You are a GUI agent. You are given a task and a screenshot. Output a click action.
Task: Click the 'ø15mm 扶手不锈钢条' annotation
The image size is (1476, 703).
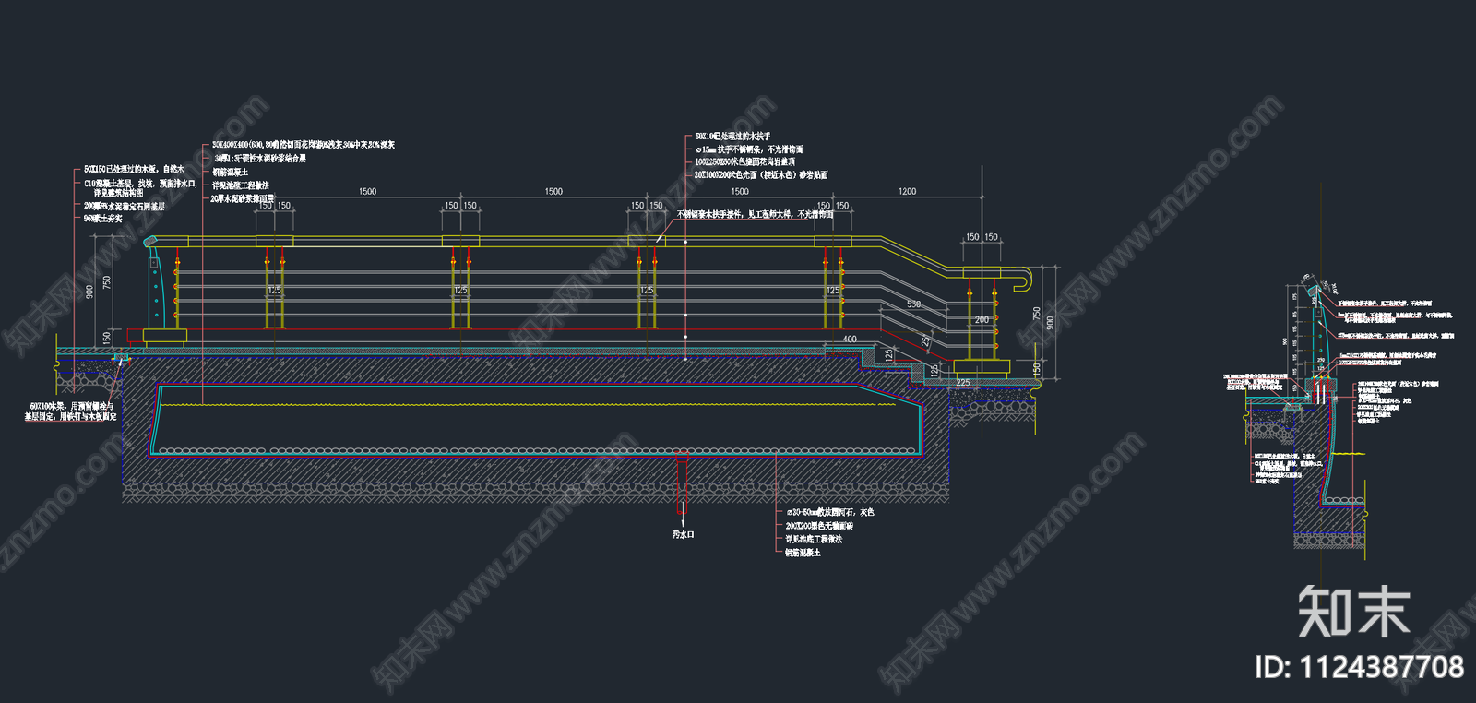(749, 149)
